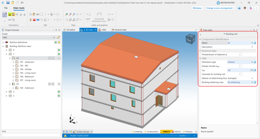Select the 105 - Living room tree item
This screenshot has height=139, width=260.
[x=28, y=73]
